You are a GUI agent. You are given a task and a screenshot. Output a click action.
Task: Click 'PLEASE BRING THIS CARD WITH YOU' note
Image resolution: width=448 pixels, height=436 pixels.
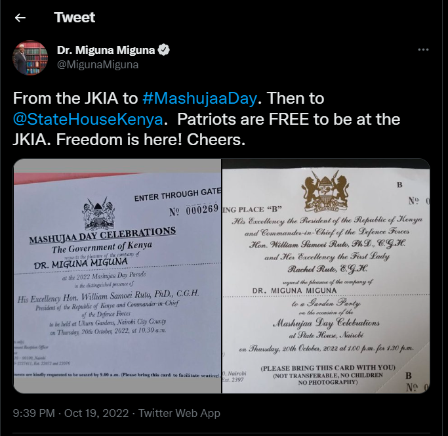(328, 368)
